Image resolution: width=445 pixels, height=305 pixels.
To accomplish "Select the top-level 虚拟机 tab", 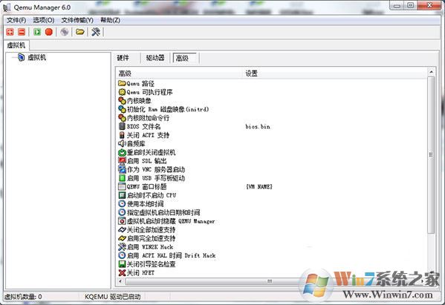I will pyautogui.click(x=16, y=45).
